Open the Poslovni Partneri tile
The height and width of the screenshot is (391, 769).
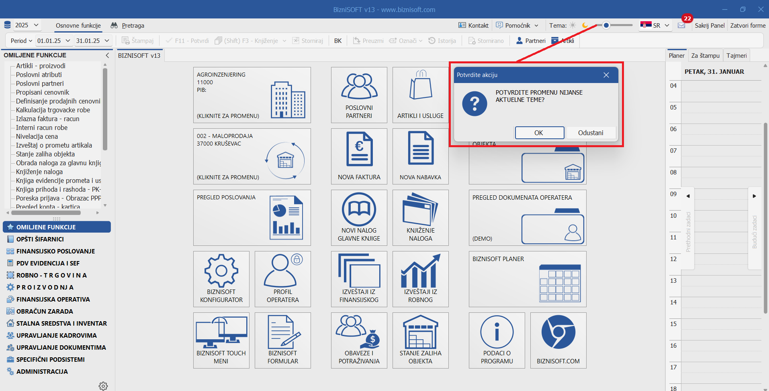[x=359, y=95]
